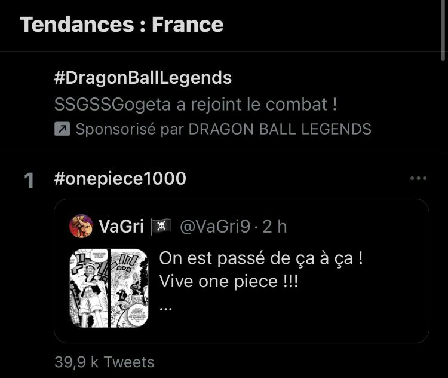This screenshot has width=448, height=378.
Task: Open the more options menu for #onepiece1000
Action: tap(418, 178)
